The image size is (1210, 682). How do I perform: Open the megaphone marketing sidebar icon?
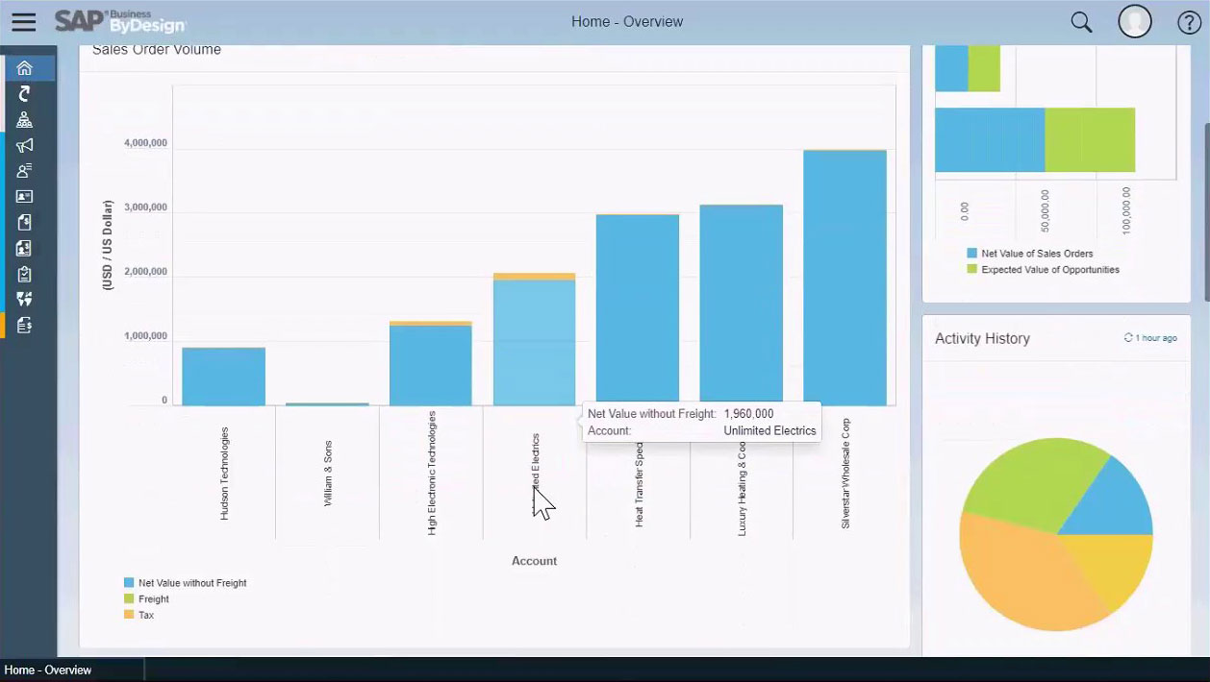click(25, 145)
